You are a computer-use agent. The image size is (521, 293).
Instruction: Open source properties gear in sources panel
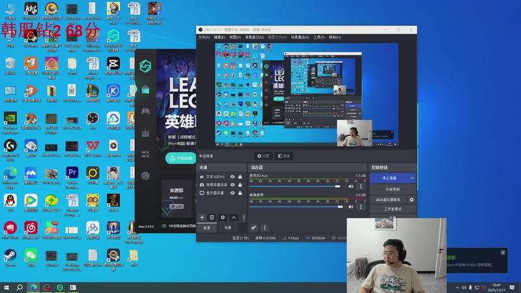pos(223,217)
